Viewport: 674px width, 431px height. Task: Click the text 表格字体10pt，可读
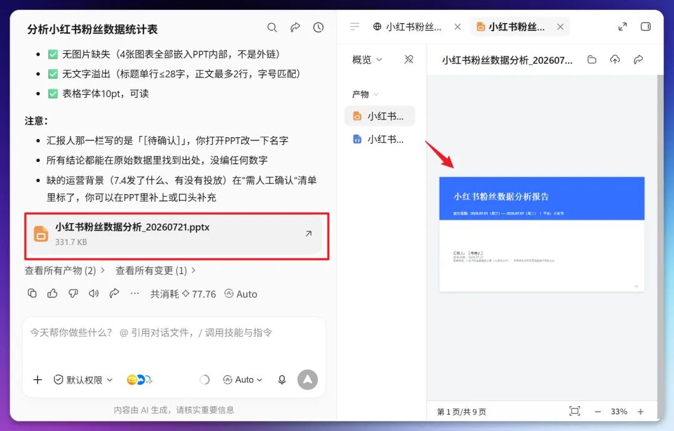coord(105,94)
